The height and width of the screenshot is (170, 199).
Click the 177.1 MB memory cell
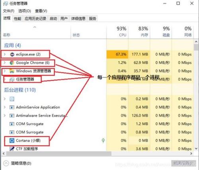[x=139, y=54]
